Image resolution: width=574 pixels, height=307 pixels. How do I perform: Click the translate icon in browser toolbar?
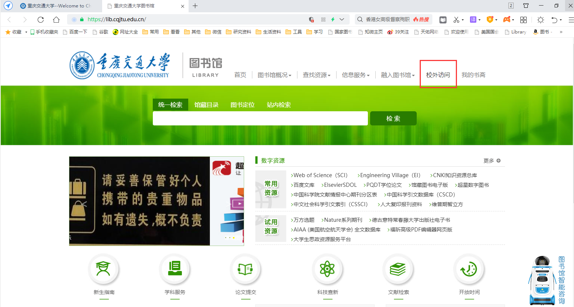(473, 20)
